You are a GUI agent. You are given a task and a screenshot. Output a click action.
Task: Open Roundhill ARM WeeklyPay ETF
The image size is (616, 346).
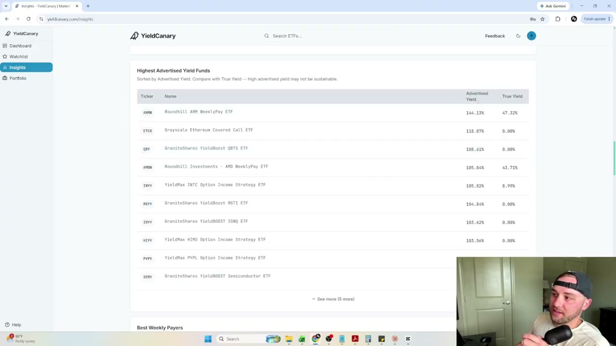[x=198, y=112]
